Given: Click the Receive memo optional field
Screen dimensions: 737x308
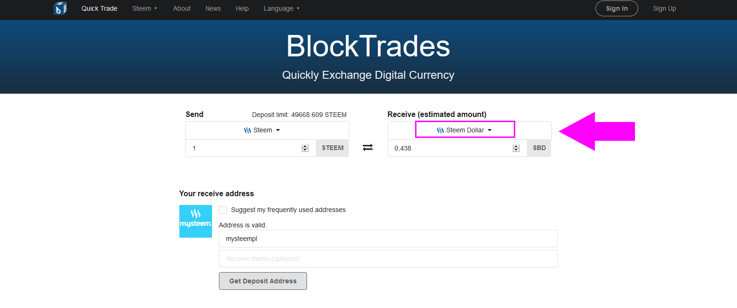Looking at the screenshot, I should pyautogui.click(x=388, y=259).
